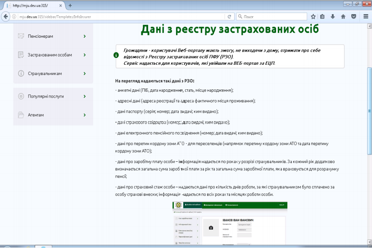Click the envelope icon beside Пенсіонерам
The height and width of the screenshot is (248, 372).
[21, 36]
